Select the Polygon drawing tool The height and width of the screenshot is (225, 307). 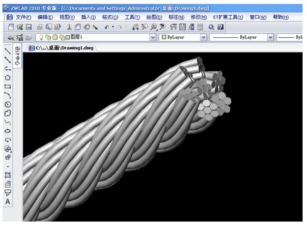pos(7,77)
